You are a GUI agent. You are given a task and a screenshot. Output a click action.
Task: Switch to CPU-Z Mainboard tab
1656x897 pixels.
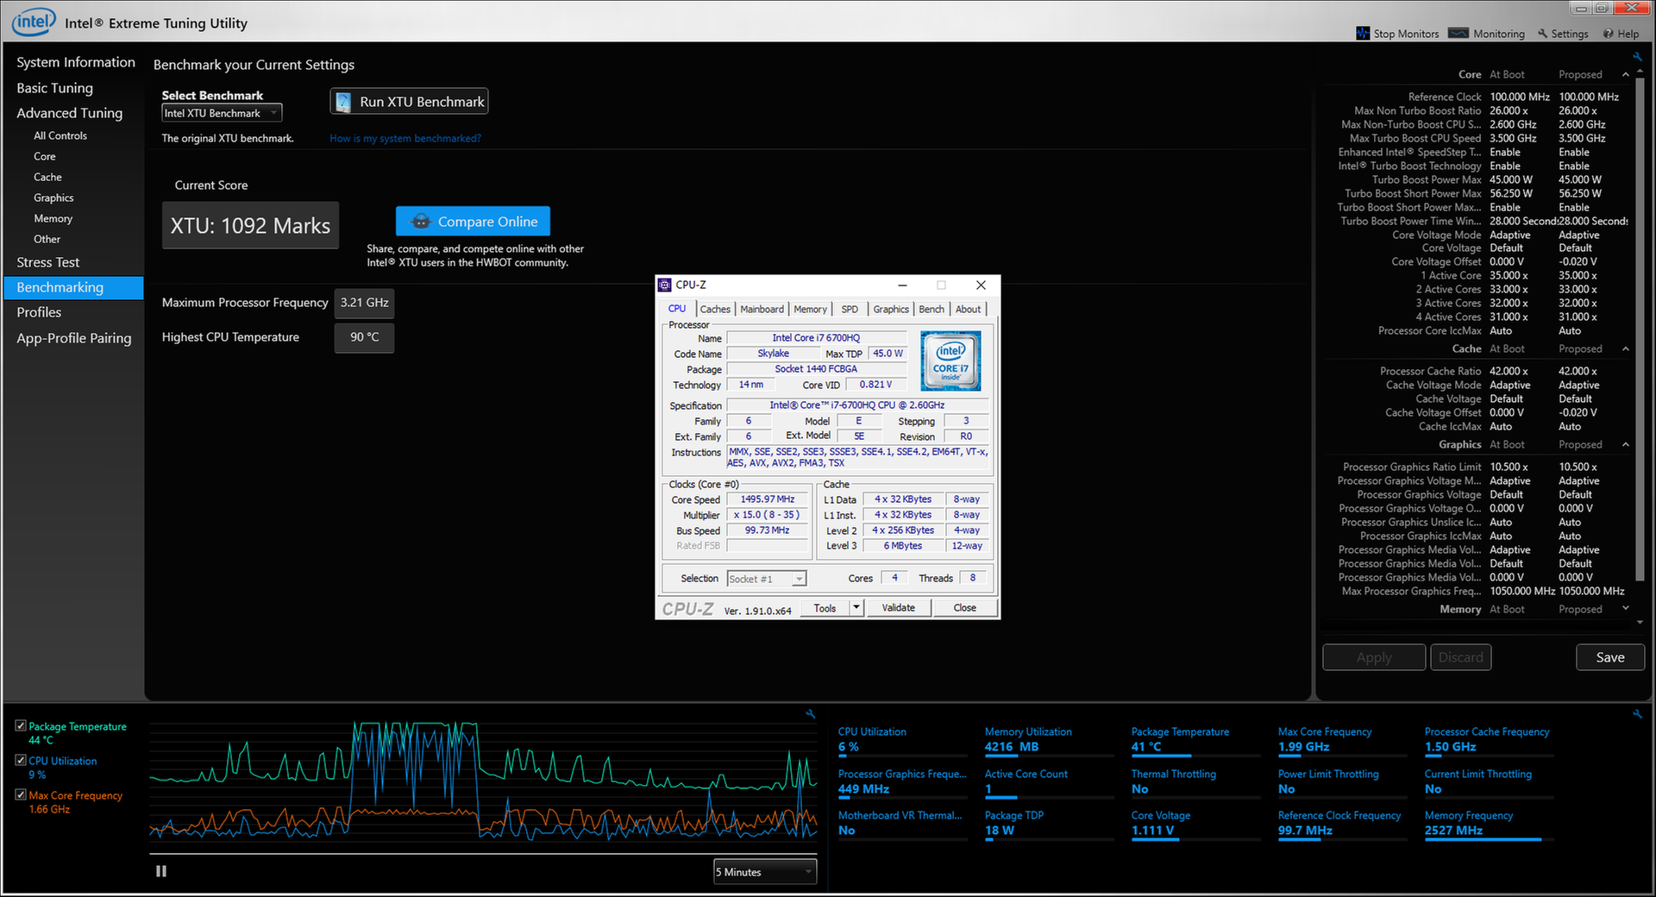(762, 309)
